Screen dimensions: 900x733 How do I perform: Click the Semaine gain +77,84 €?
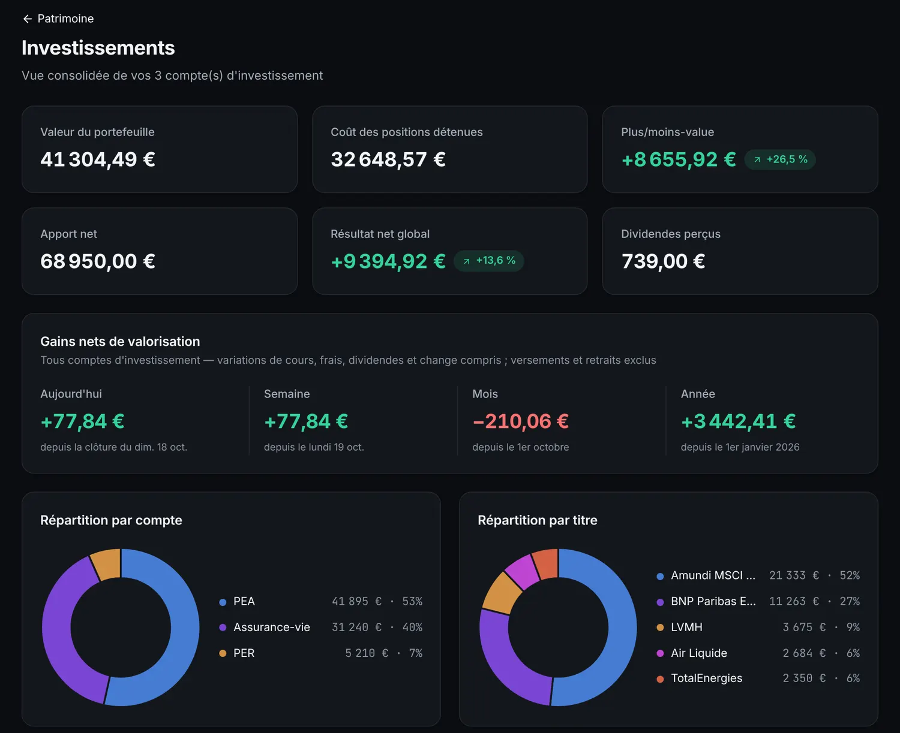pos(306,421)
